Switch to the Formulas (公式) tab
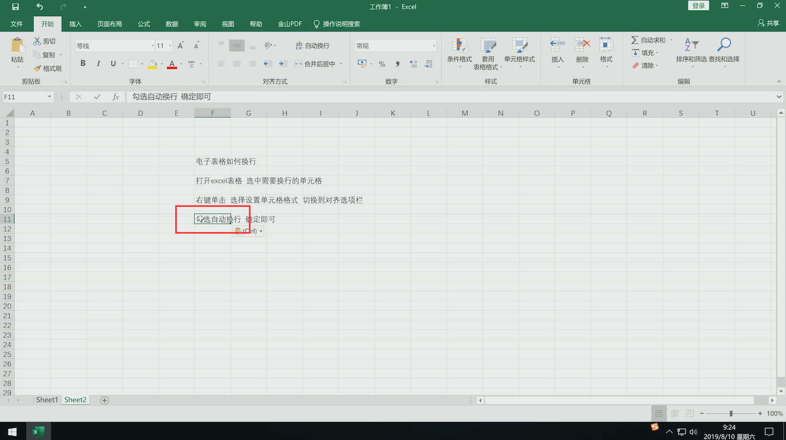 click(x=144, y=24)
